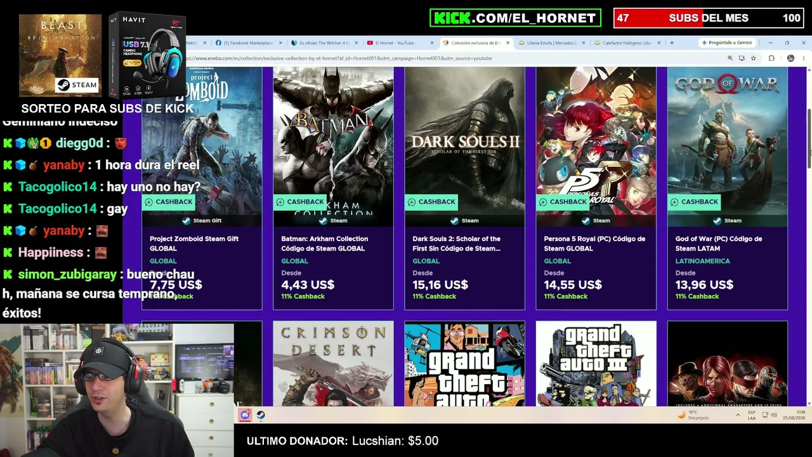Click the 11% Cashback text under Persona 5 Royal
This screenshot has height=457, width=812.
coord(565,296)
